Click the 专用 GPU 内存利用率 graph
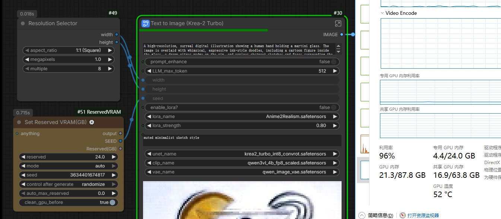 (441, 92)
